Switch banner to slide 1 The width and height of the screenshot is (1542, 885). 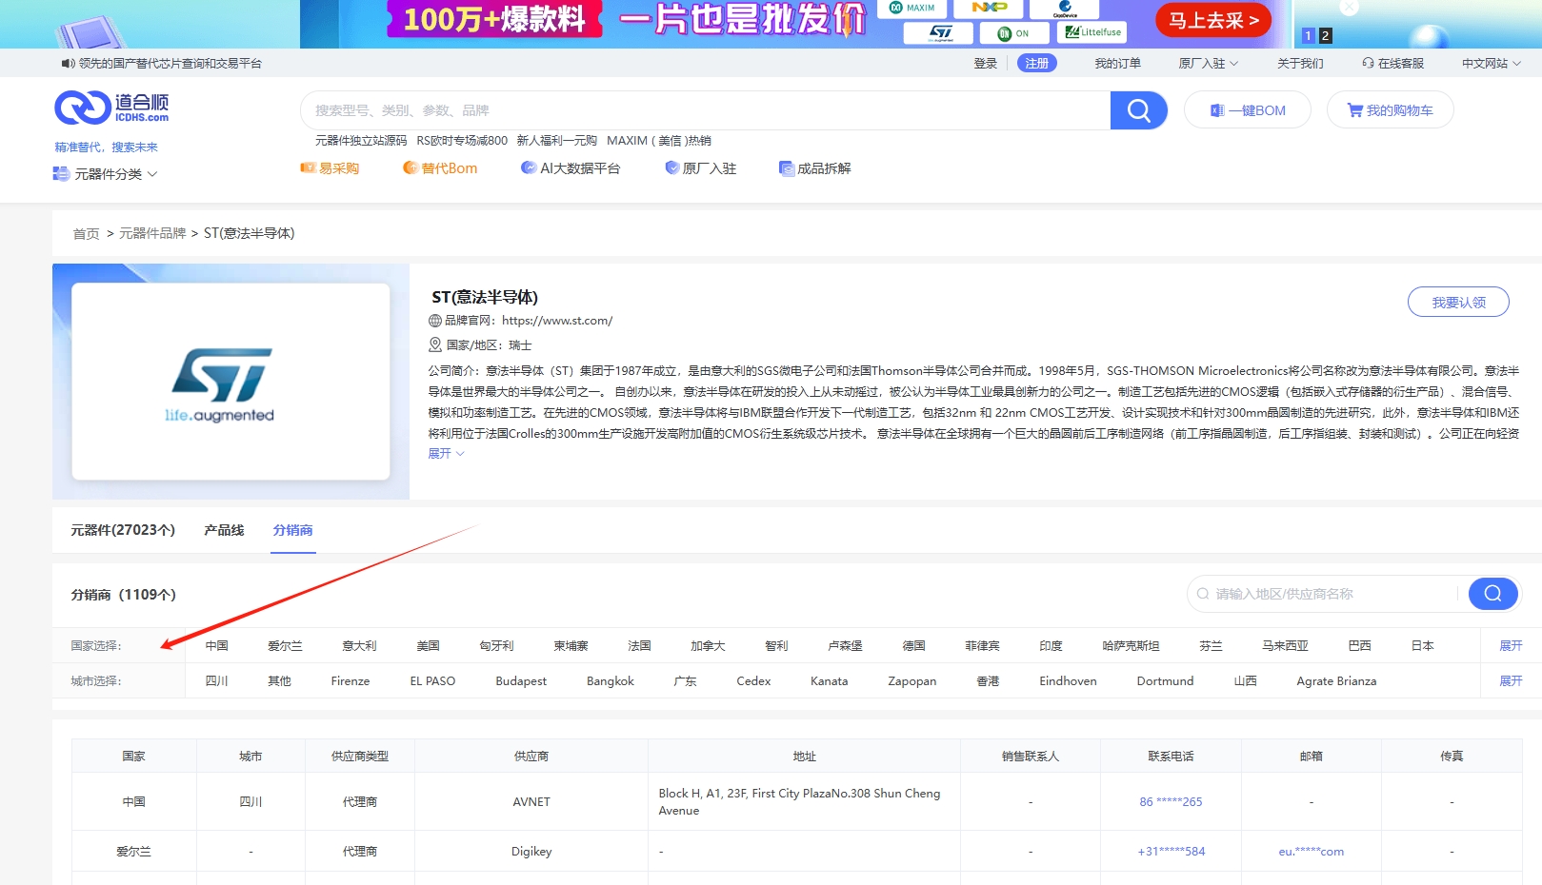[x=1308, y=35]
